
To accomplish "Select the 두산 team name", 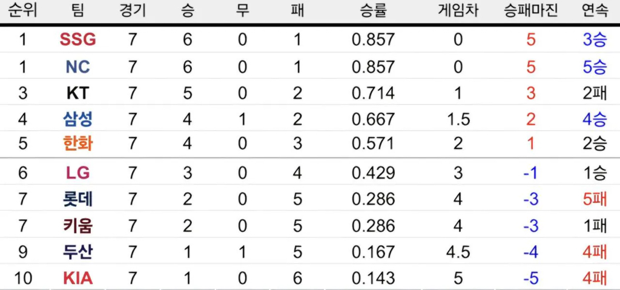I will coord(77,252).
